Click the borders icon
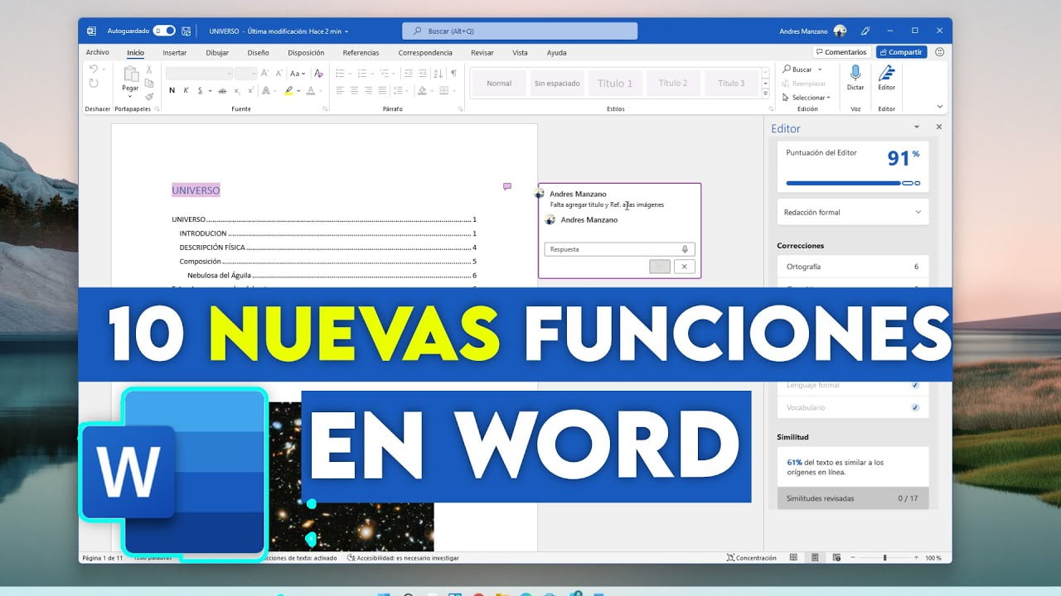This screenshot has height=596, width=1061. tap(444, 91)
